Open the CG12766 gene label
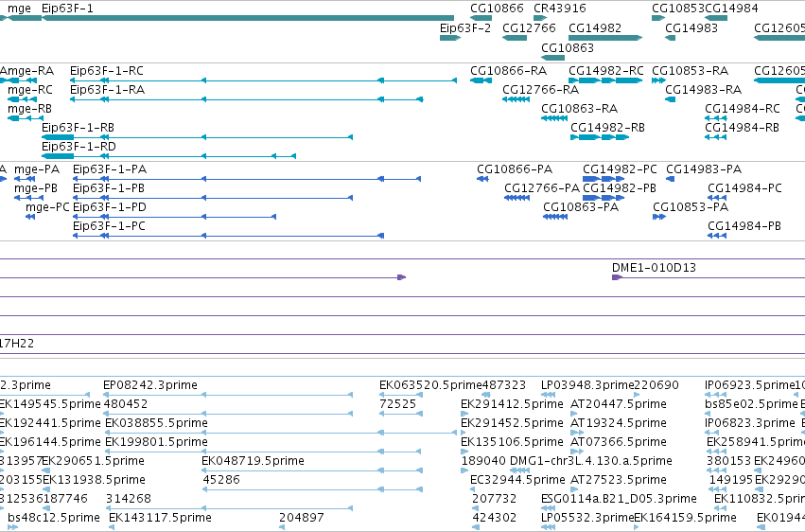The image size is (805, 532). (529, 27)
